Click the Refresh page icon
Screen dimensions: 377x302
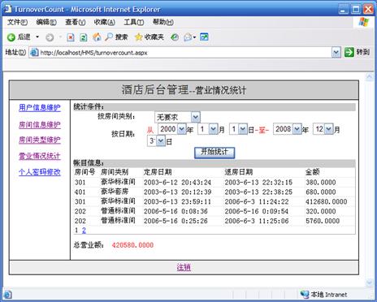[x=84, y=37]
